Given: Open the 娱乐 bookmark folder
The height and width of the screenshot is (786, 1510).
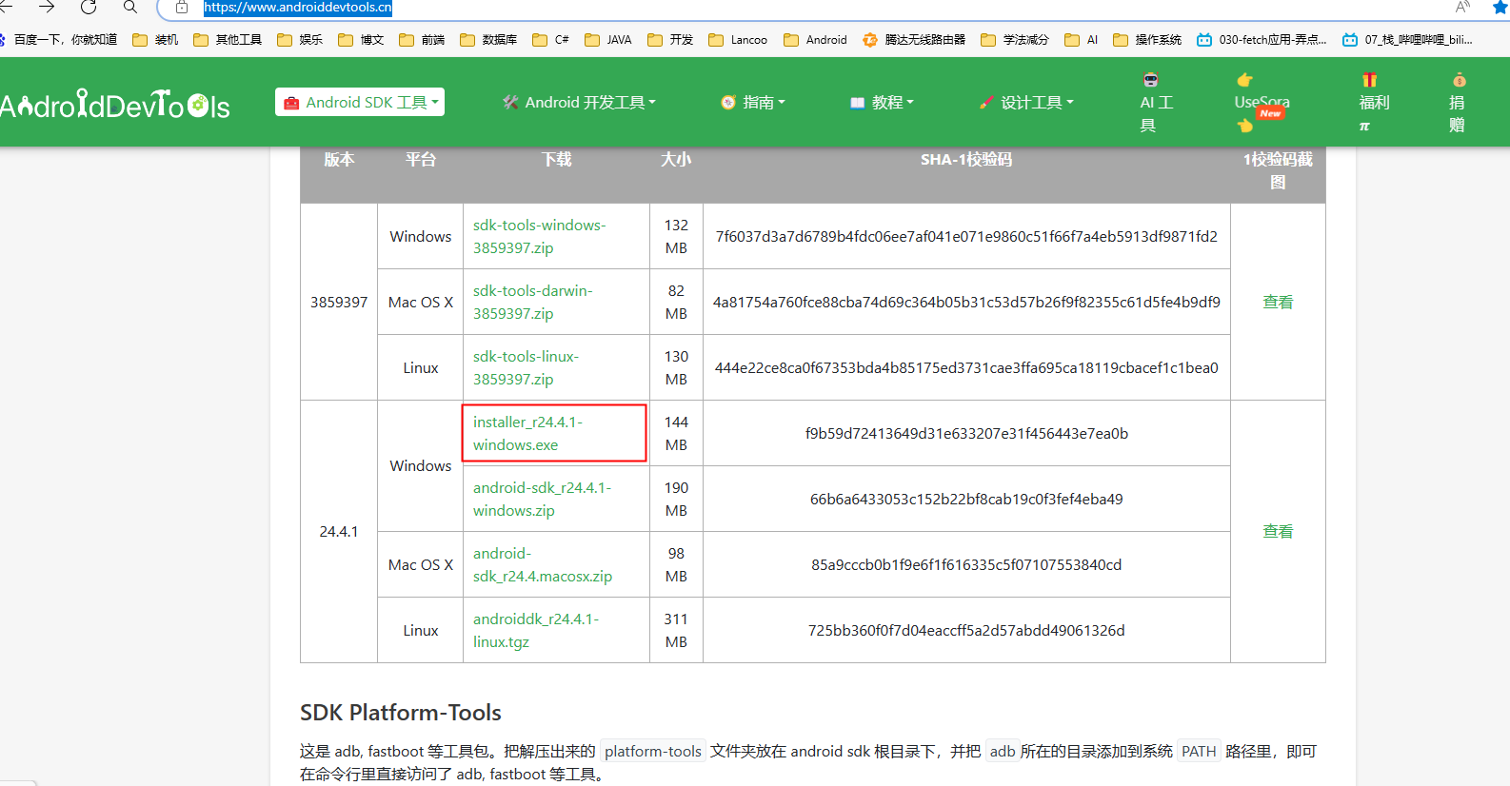Looking at the screenshot, I should tap(300, 40).
